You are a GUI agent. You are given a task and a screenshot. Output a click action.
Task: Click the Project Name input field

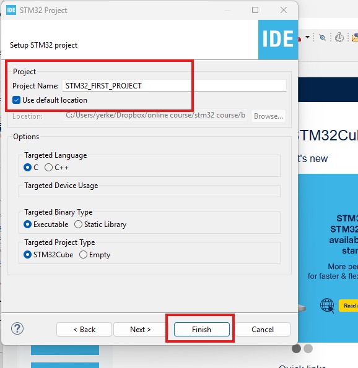click(x=174, y=86)
